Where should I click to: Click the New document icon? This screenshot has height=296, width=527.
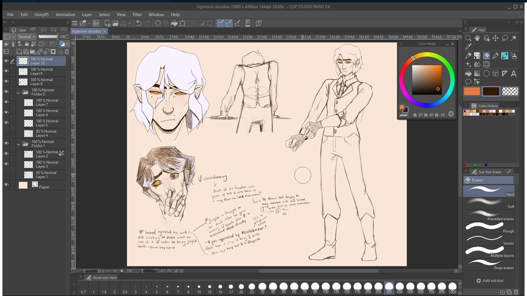tap(107, 23)
